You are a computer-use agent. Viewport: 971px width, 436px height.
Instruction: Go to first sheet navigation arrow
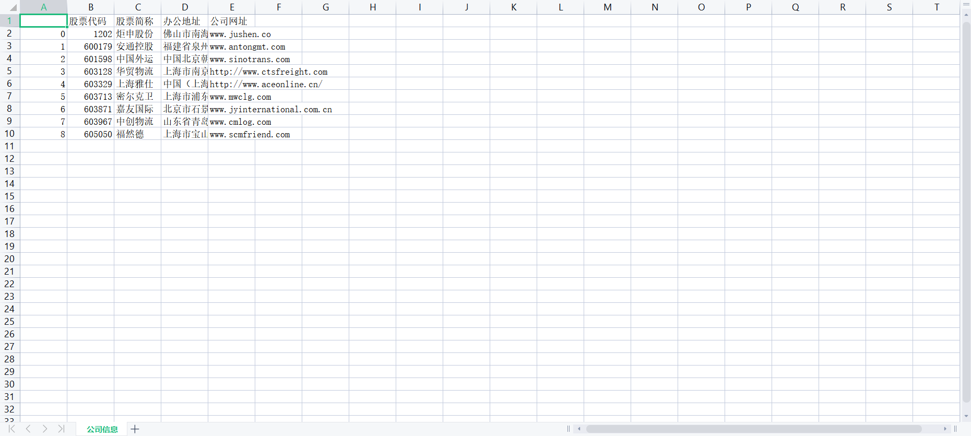tap(11, 429)
